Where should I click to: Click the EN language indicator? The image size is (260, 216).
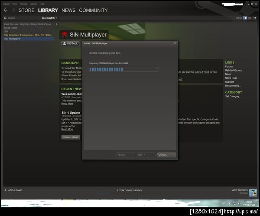(x=224, y=203)
